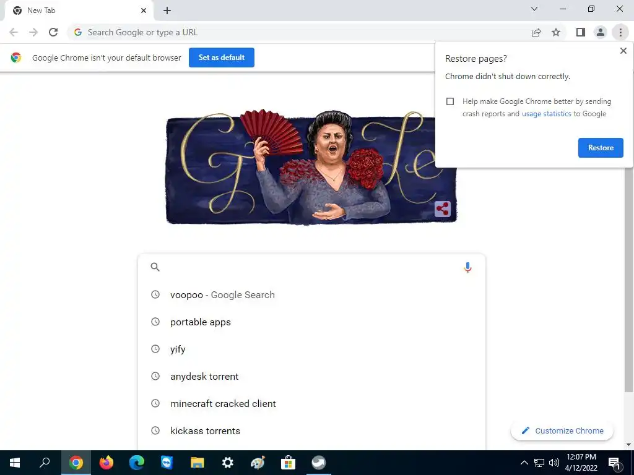Select minecraft cracked client suggestion
The image size is (634, 475).
coord(311,403)
